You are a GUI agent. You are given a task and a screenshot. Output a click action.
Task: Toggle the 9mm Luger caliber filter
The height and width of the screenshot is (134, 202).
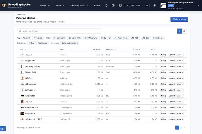[158, 38]
